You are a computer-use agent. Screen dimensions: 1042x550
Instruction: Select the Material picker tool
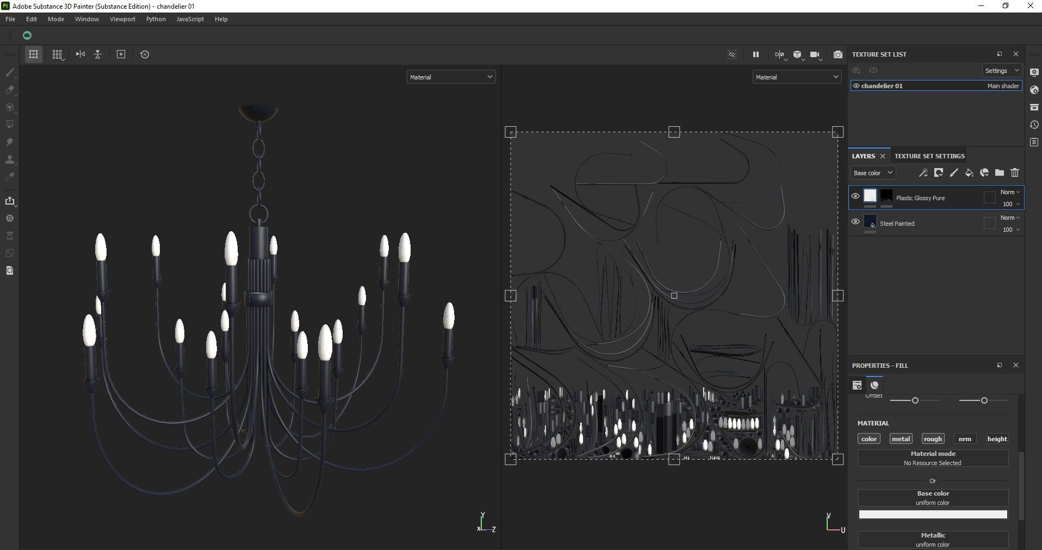coord(10,177)
